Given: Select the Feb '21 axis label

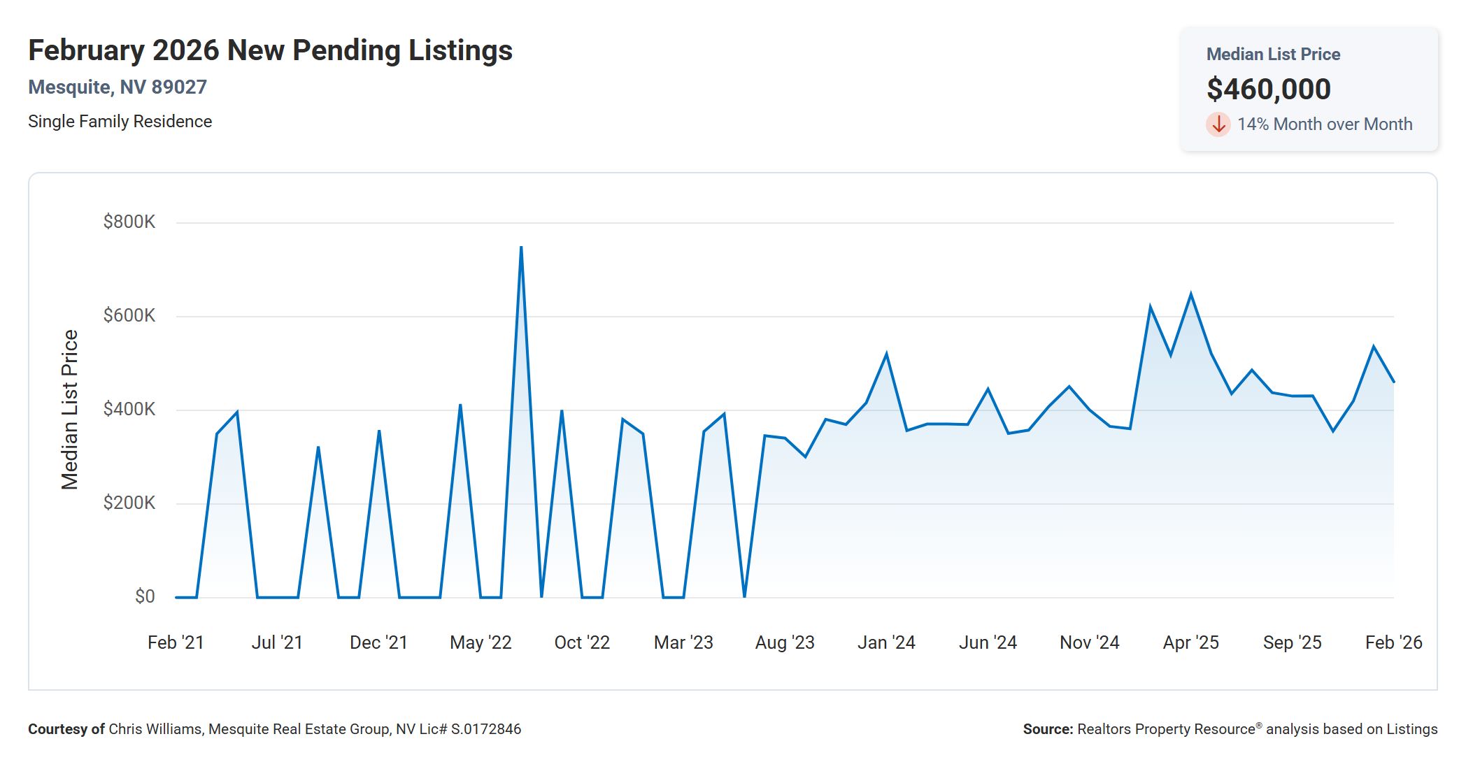Looking at the screenshot, I should [177, 642].
